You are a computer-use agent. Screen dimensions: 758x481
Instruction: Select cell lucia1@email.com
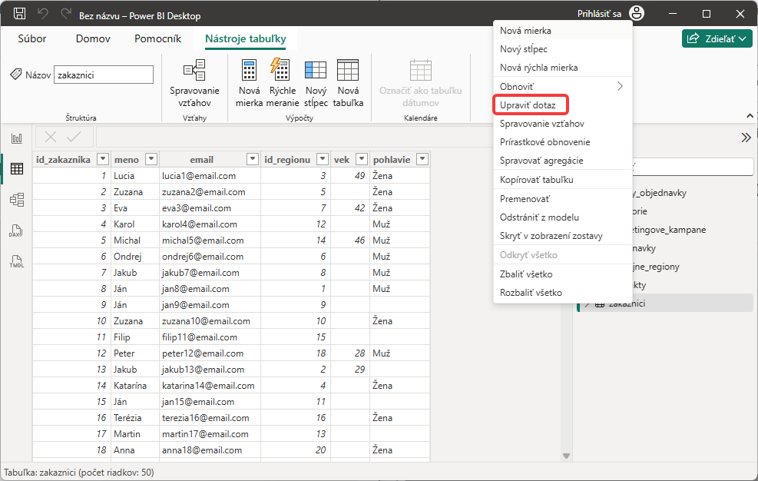coord(210,176)
